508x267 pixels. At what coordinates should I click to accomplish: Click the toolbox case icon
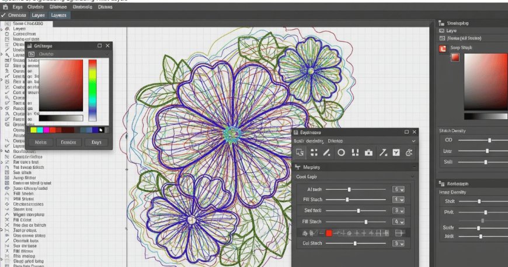[x=368, y=152]
